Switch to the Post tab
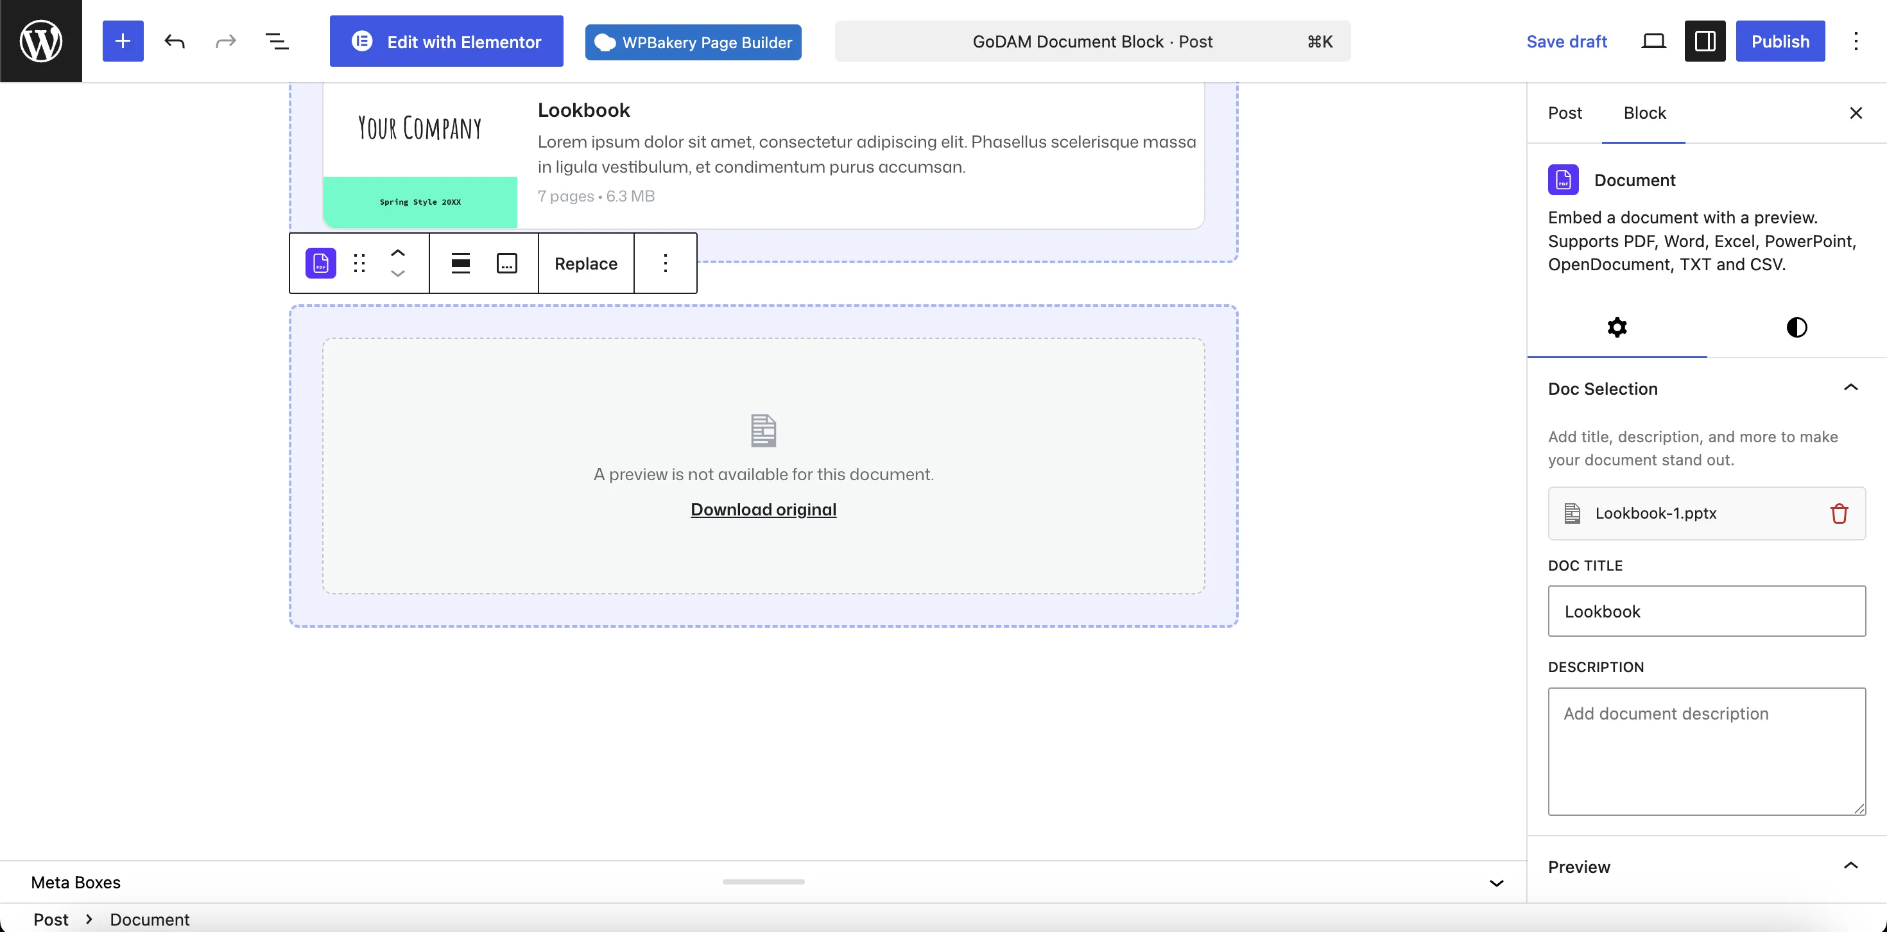 tap(1565, 113)
